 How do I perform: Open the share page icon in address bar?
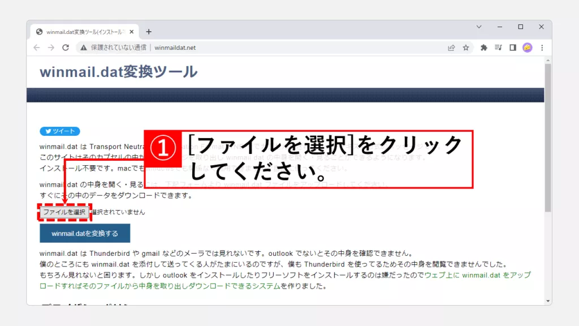pos(451,48)
